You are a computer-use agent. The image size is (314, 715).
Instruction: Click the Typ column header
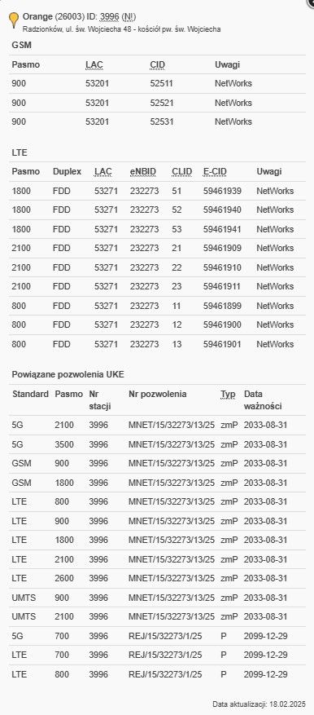click(228, 394)
